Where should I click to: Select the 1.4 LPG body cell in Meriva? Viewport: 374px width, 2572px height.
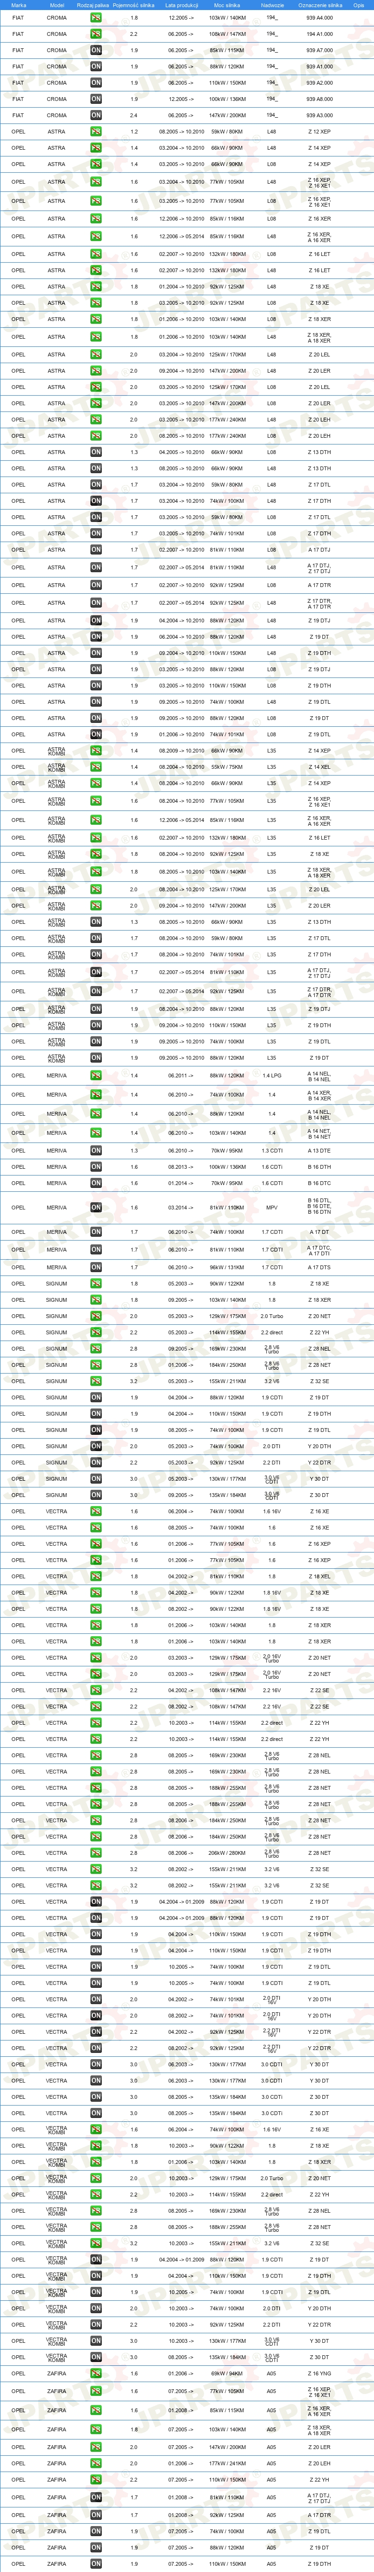coord(272,1075)
